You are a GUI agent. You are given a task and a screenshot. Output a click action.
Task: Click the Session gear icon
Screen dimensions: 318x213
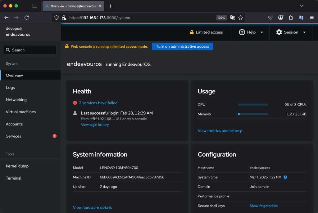(279, 32)
